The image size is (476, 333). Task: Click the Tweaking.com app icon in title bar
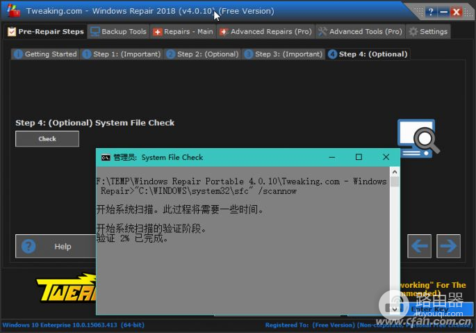(11, 11)
